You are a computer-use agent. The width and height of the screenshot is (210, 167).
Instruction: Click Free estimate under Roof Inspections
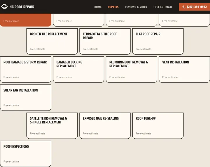pyautogui.click(x=11, y=161)
